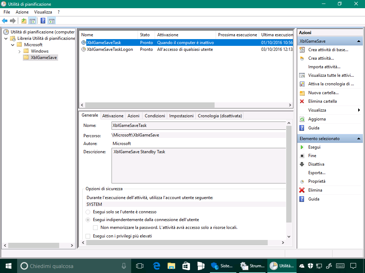Check 'Non memorizzare la password' box

(95, 228)
